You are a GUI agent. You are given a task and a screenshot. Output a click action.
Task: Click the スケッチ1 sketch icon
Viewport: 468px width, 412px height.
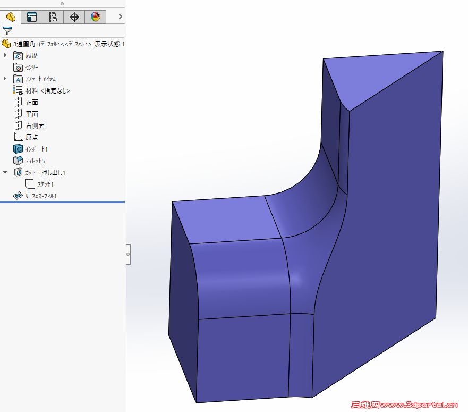point(30,184)
